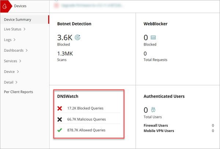Screen dimensions: 220x149
Task: Click the 1.3MK Scans value
Action: pos(65,54)
